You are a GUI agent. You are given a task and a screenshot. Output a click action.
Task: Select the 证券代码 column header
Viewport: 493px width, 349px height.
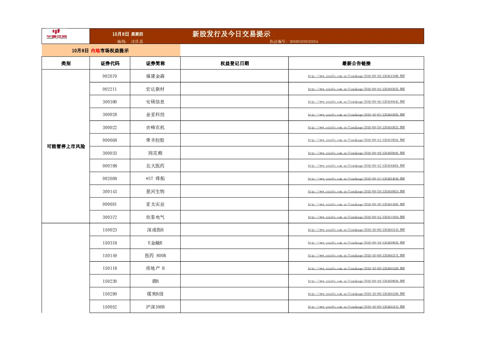coord(110,63)
